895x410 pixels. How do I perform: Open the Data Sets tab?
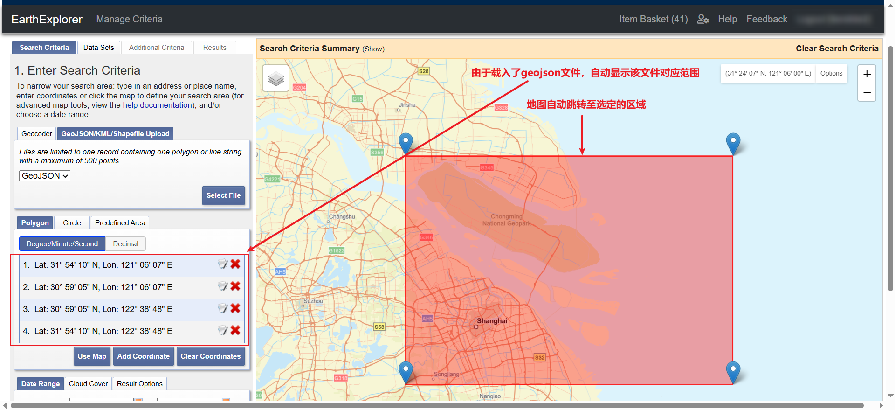click(98, 48)
